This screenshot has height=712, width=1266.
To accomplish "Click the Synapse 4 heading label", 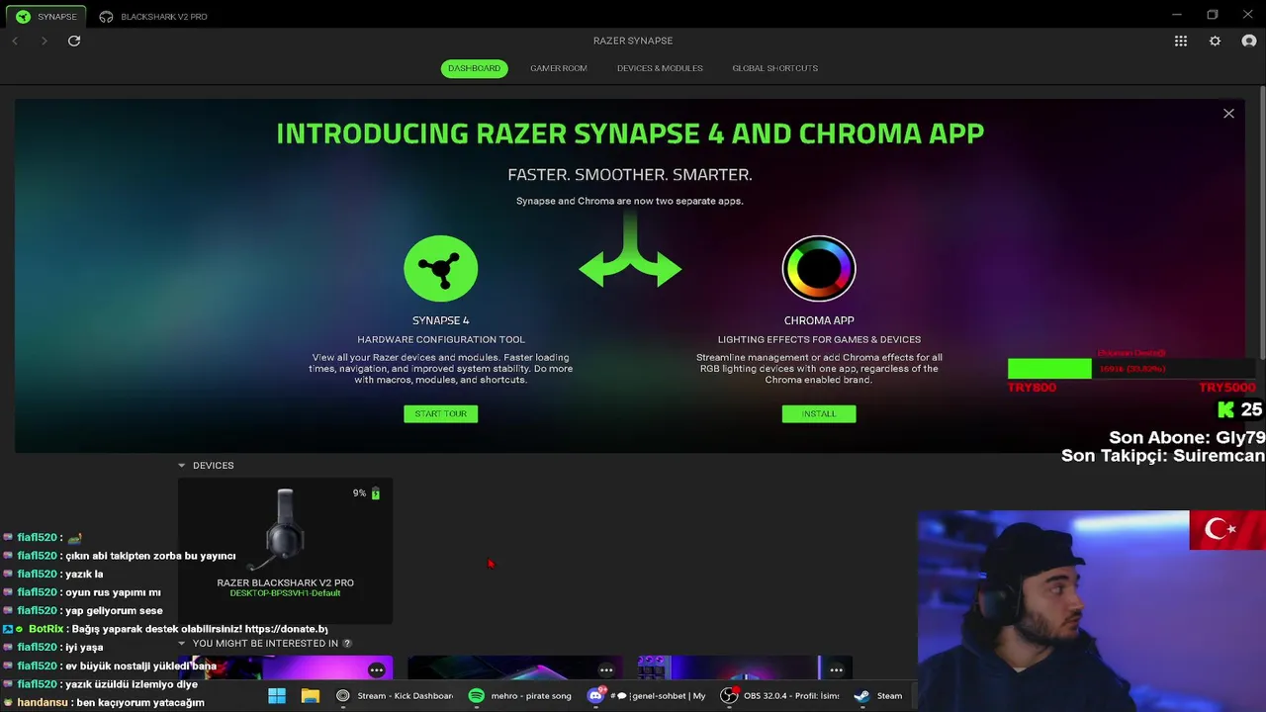I will (440, 320).
